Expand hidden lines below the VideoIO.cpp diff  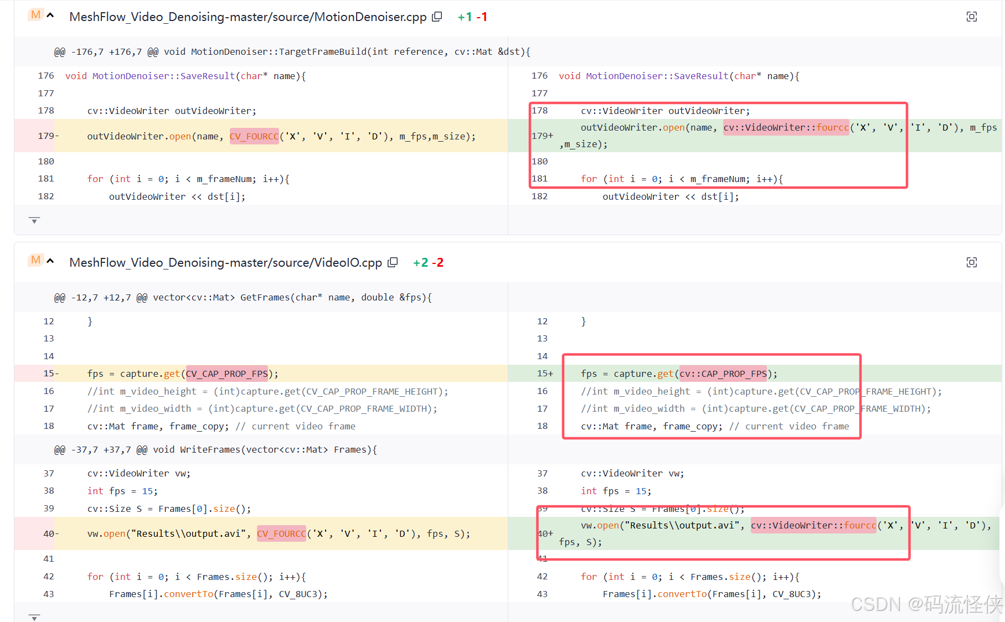click(34, 617)
